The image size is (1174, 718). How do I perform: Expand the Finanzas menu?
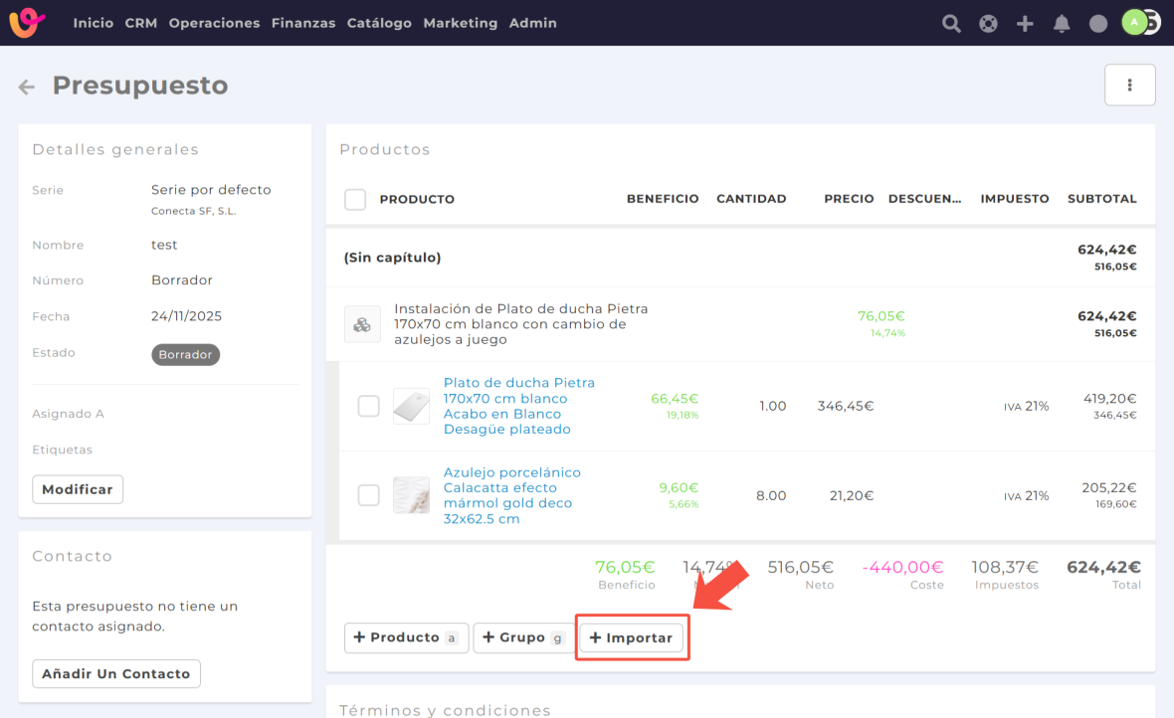pos(302,23)
